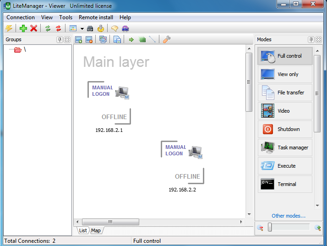The height and width of the screenshot is (246, 327).
Task: Click map scroll right arrow
Action: pos(241,222)
